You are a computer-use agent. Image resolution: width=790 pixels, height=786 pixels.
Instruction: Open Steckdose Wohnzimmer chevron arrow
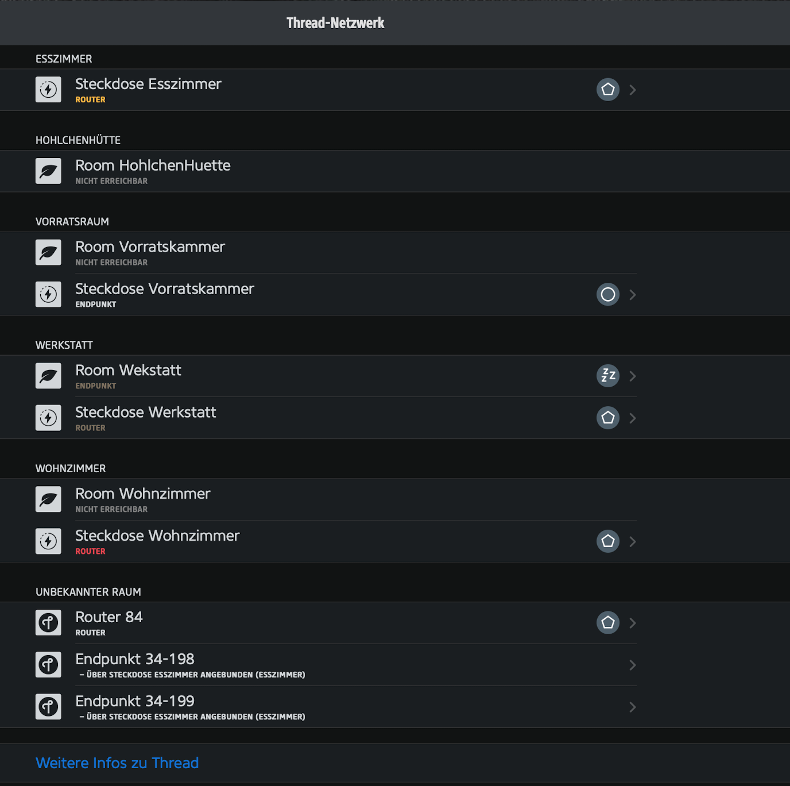[x=632, y=541]
